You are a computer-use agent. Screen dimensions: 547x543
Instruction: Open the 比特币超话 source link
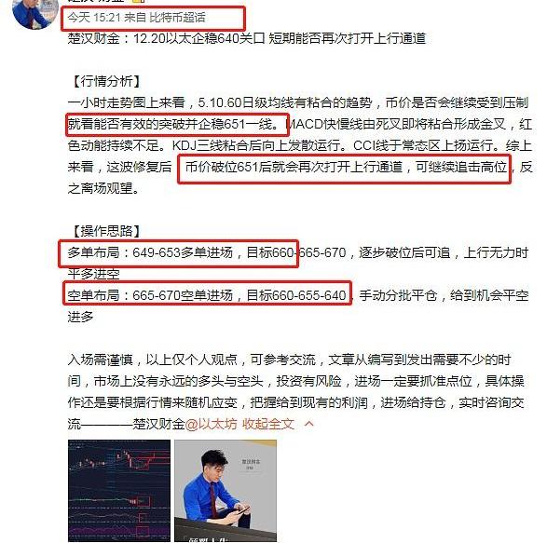[177, 17]
